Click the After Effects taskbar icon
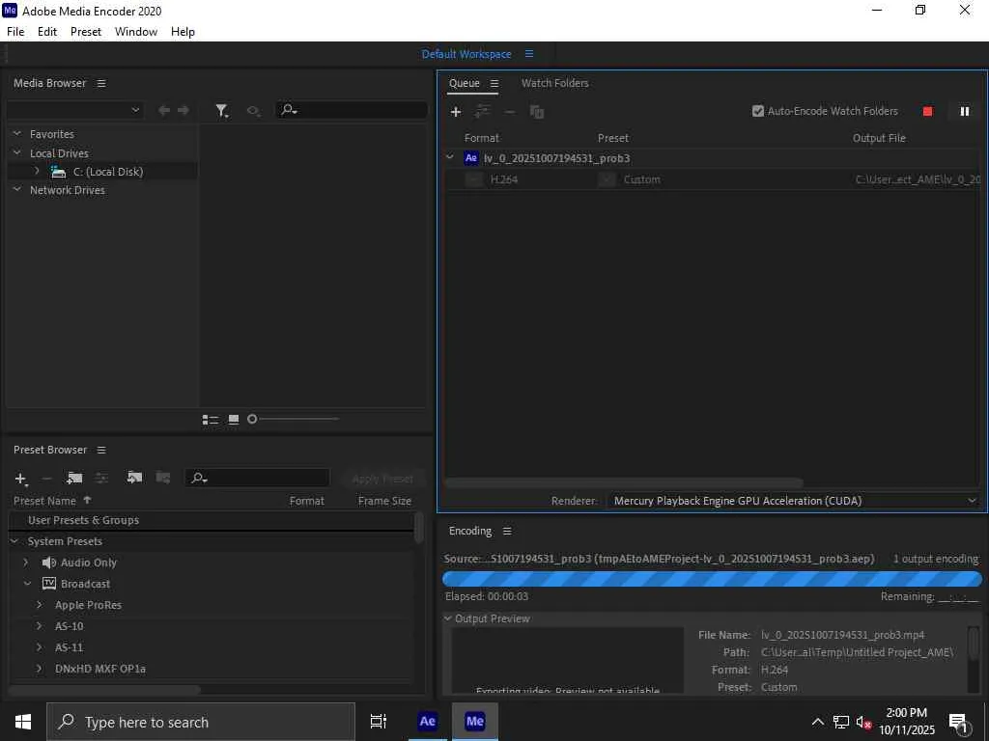This screenshot has height=741, width=989. 427,722
